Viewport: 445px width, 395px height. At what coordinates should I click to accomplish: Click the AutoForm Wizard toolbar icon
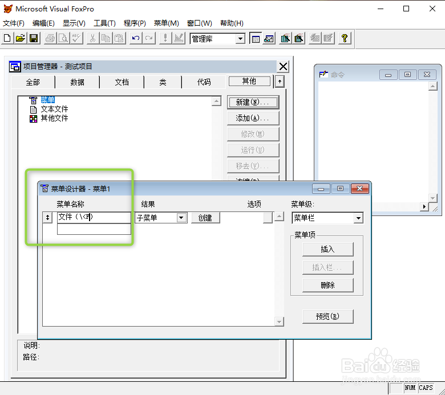pos(315,38)
